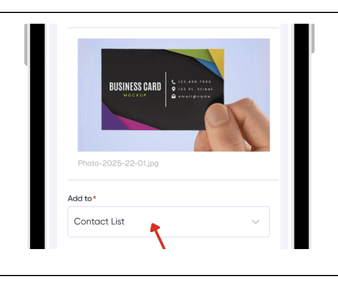
Task: Click the 123 St. Street address text
Action: tap(195, 89)
